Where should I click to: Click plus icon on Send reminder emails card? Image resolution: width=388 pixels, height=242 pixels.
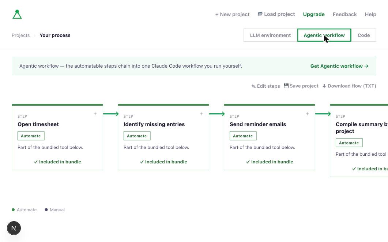click(307, 114)
